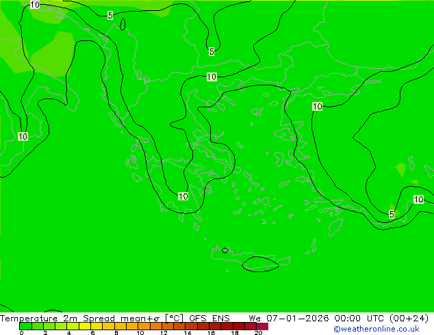The image size is (434, 335).
Task: Select the 'We 07-01-2026' date text
Action: pos(288,319)
